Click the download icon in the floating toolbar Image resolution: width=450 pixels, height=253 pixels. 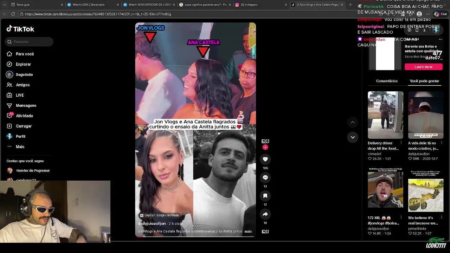click(x=424, y=30)
